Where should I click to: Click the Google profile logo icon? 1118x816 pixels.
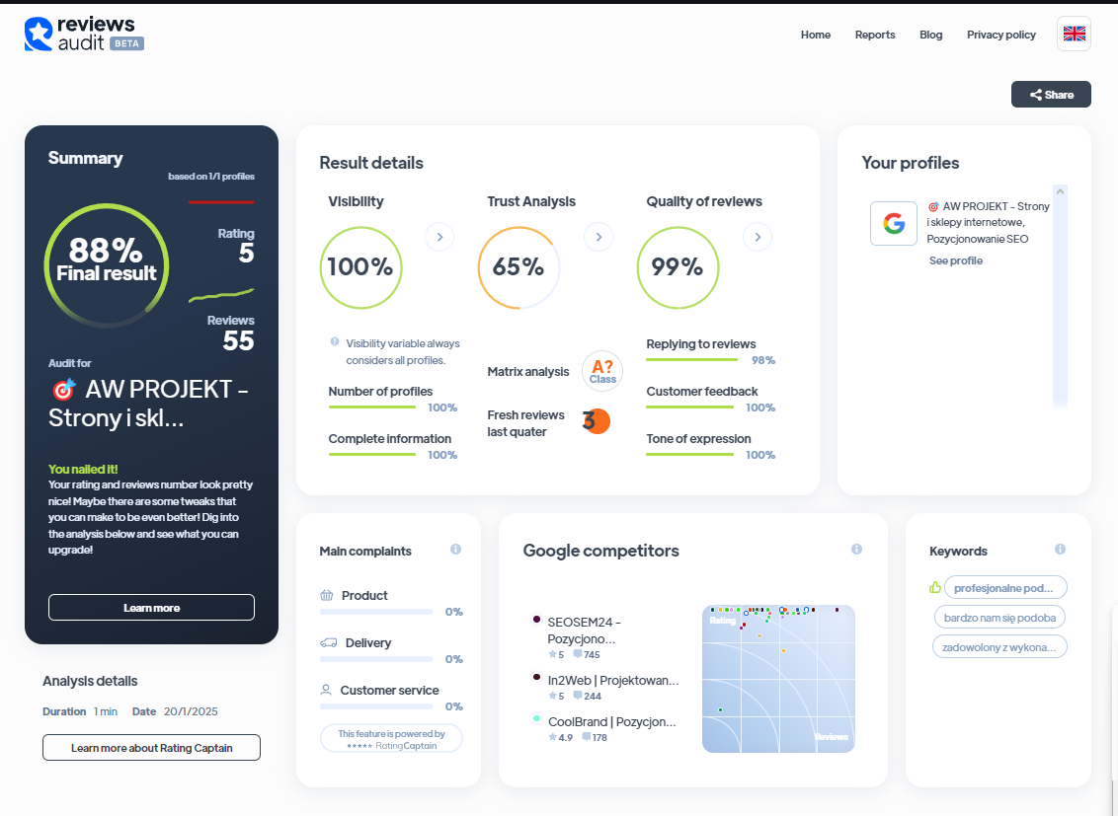coord(894,224)
